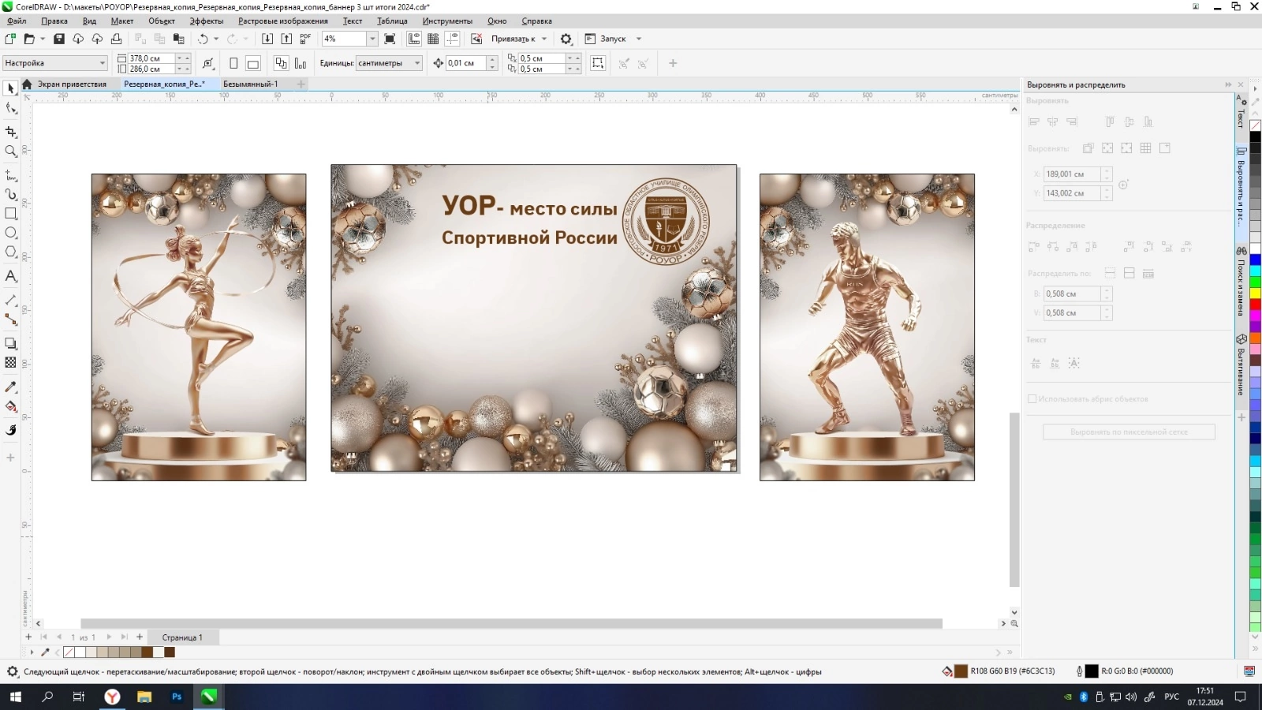Image resolution: width=1262 pixels, height=710 pixels.
Task: Increase the nudge distance 0,01 см spinner
Action: [x=492, y=59]
